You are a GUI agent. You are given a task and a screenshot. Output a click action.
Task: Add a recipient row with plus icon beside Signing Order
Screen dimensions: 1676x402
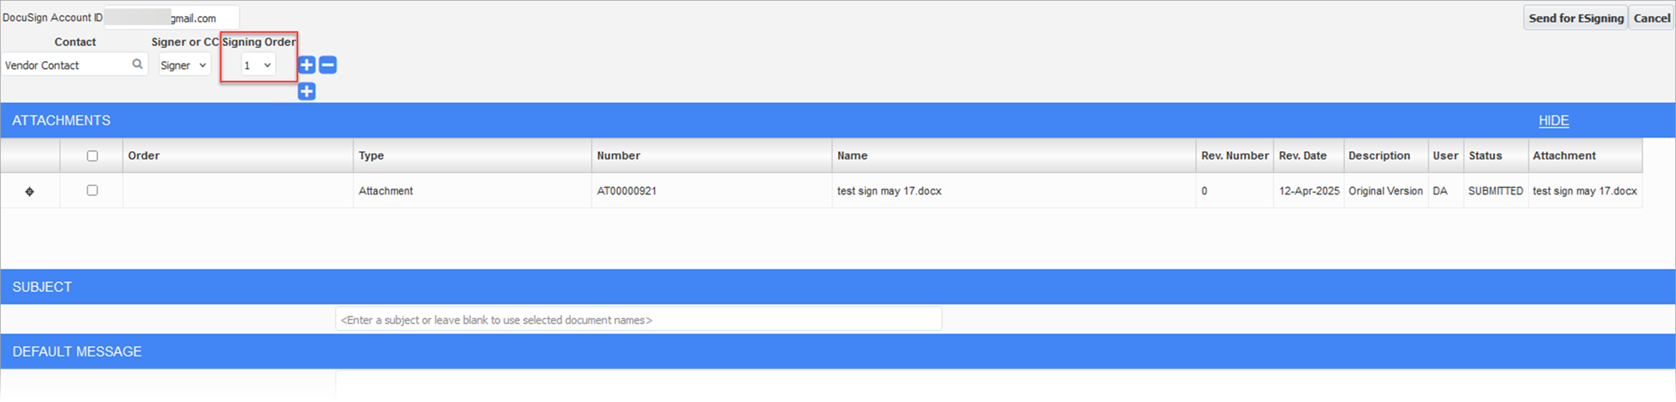pos(307,65)
